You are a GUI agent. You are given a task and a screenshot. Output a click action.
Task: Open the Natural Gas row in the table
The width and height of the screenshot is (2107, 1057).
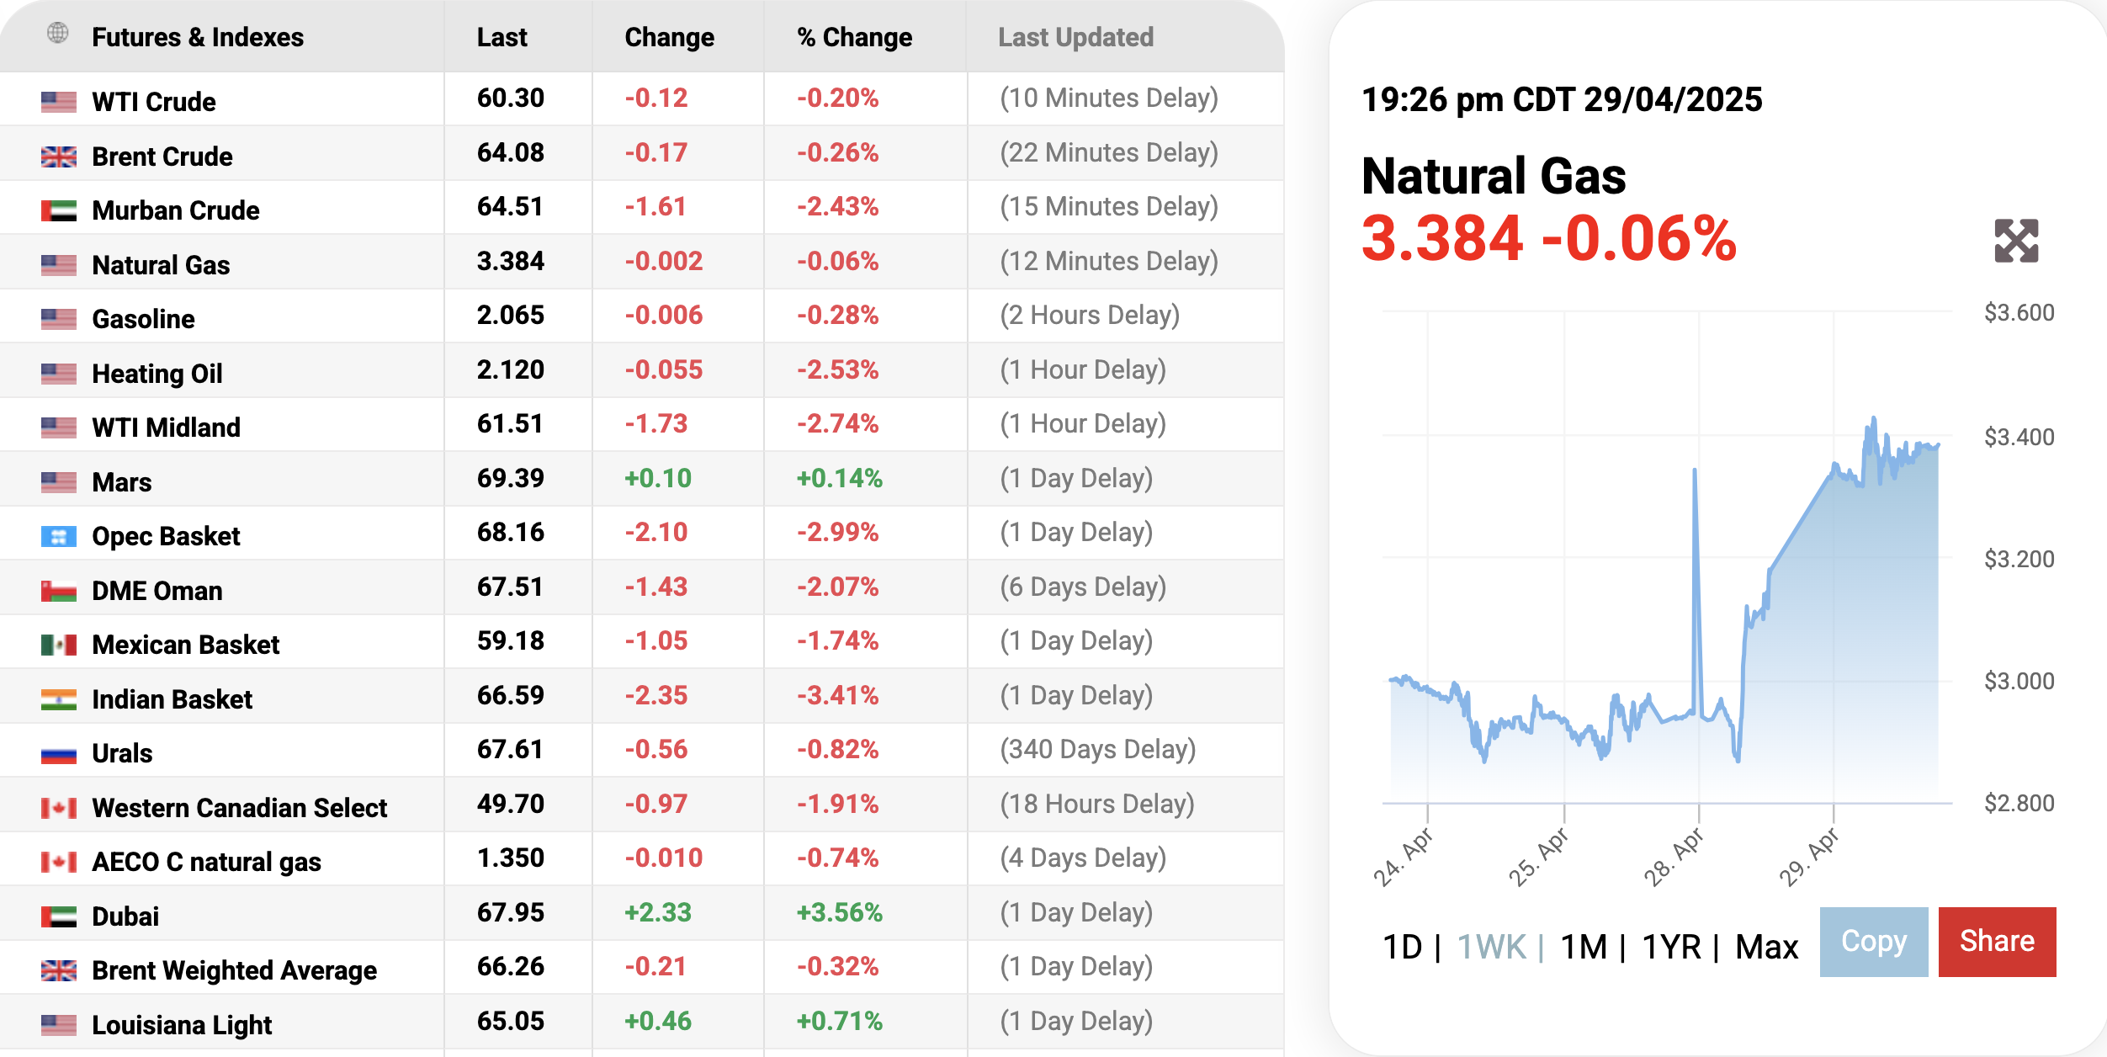(x=161, y=265)
